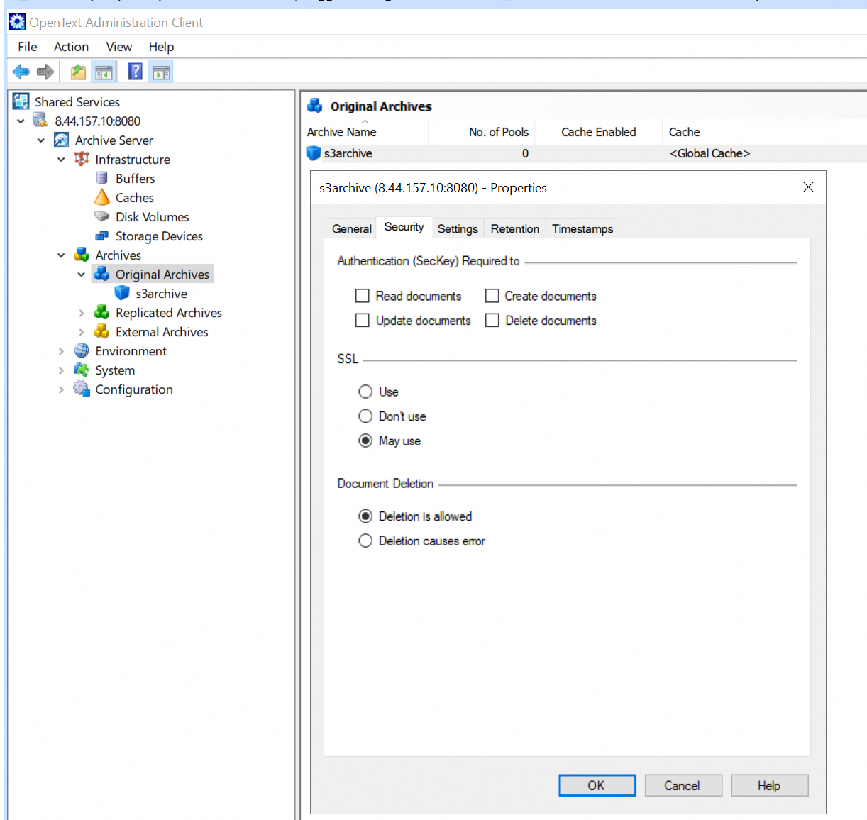Click the dialog Help button
Screen dimensions: 867x820
point(769,785)
